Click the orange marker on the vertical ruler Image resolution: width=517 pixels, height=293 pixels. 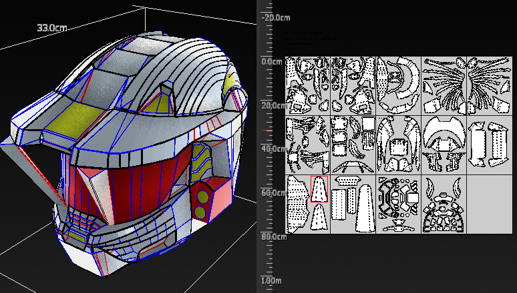tap(268, 131)
